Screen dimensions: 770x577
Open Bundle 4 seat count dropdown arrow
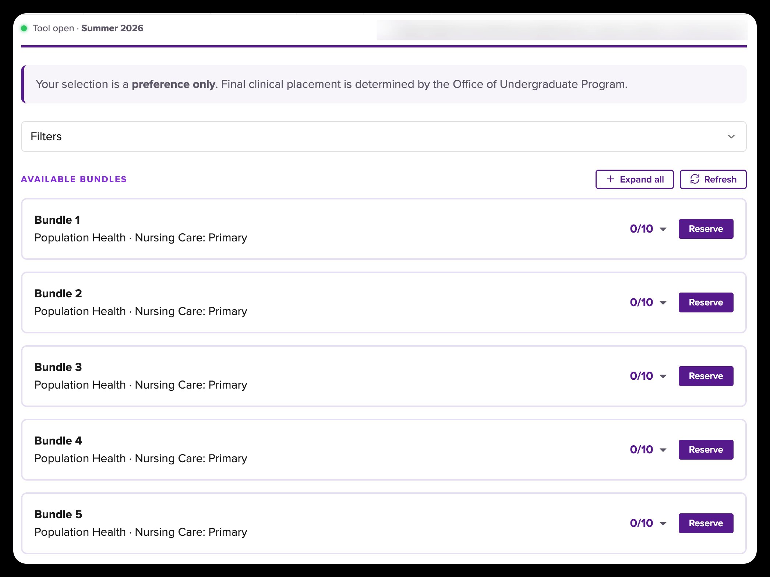[x=663, y=450]
